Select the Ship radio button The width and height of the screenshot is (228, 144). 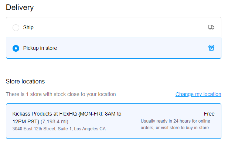pyautogui.click(x=16, y=28)
